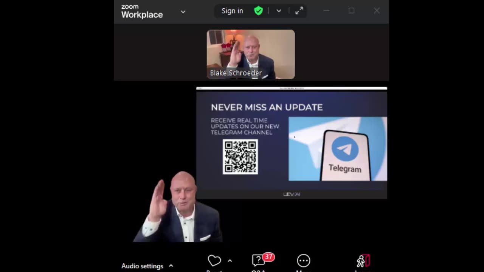This screenshot has width=484, height=272.
Task: Maximize the Zoom window
Action: 351,11
